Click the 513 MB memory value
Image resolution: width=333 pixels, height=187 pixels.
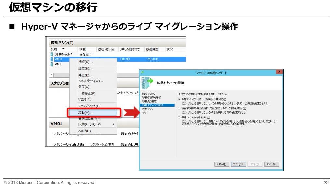125,59
